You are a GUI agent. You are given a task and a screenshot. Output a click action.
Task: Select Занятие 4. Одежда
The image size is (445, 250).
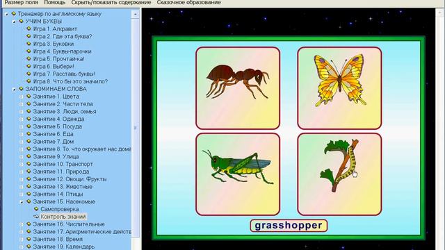[58, 119]
